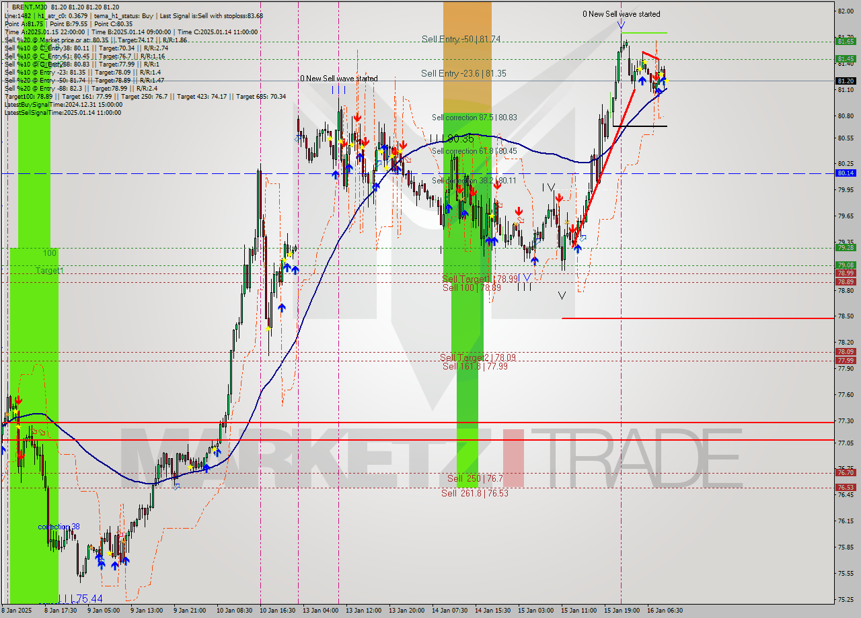
Task: Click the '15 Jan 11:00' time label
Action: (578, 611)
